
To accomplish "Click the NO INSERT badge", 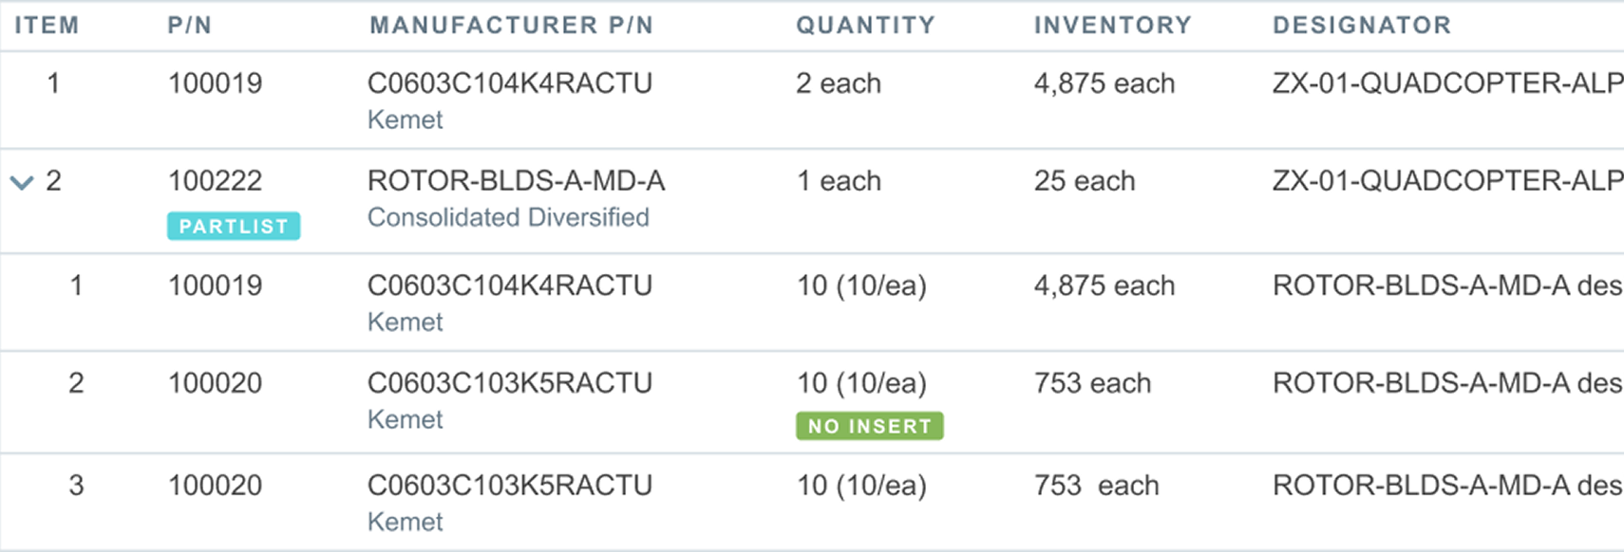I will coord(870,426).
